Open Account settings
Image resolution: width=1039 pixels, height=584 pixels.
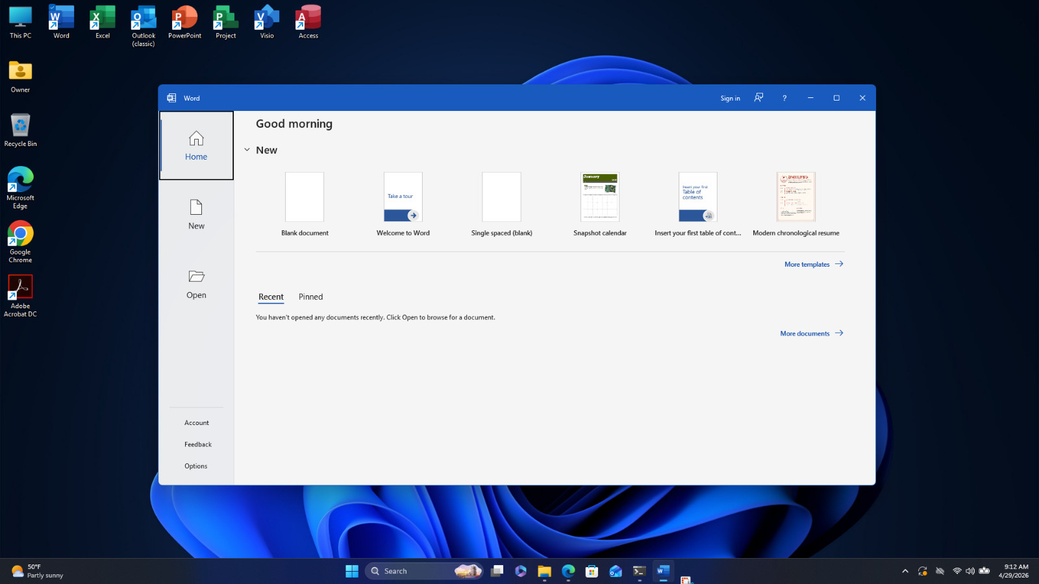coord(196,423)
